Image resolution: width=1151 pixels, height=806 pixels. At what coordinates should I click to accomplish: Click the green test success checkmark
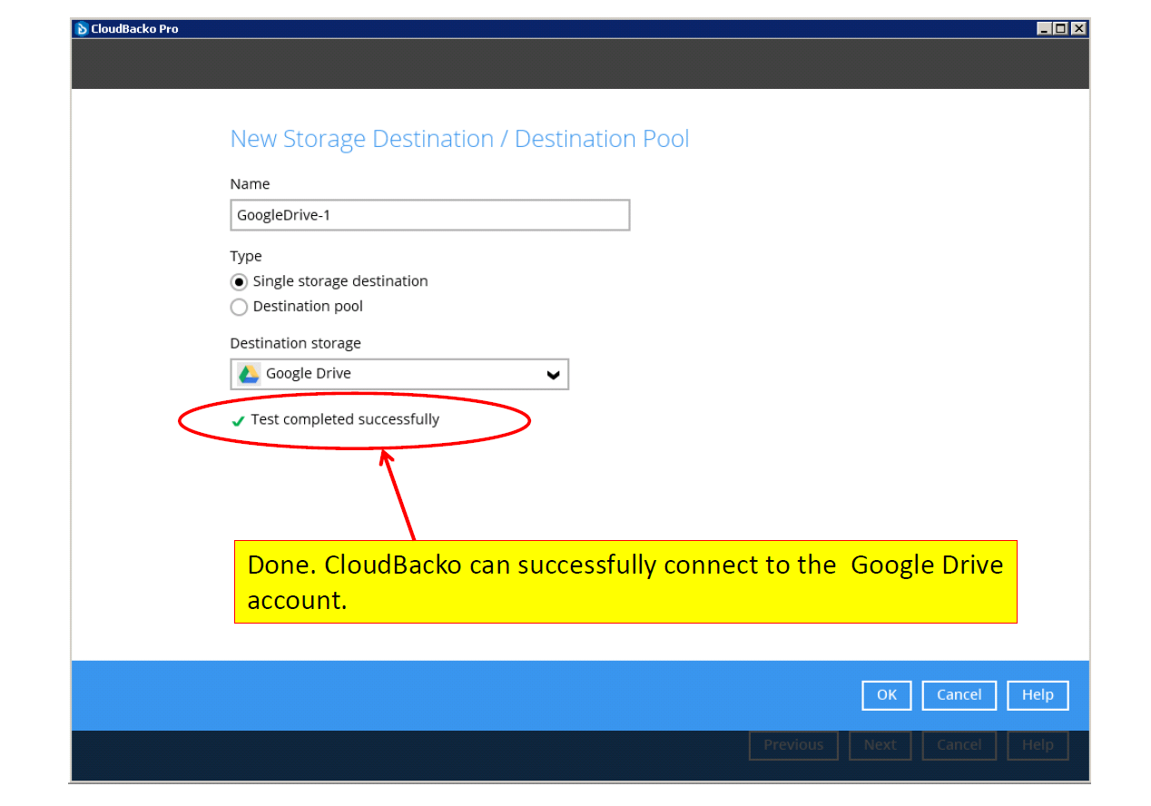pos(238,421)
